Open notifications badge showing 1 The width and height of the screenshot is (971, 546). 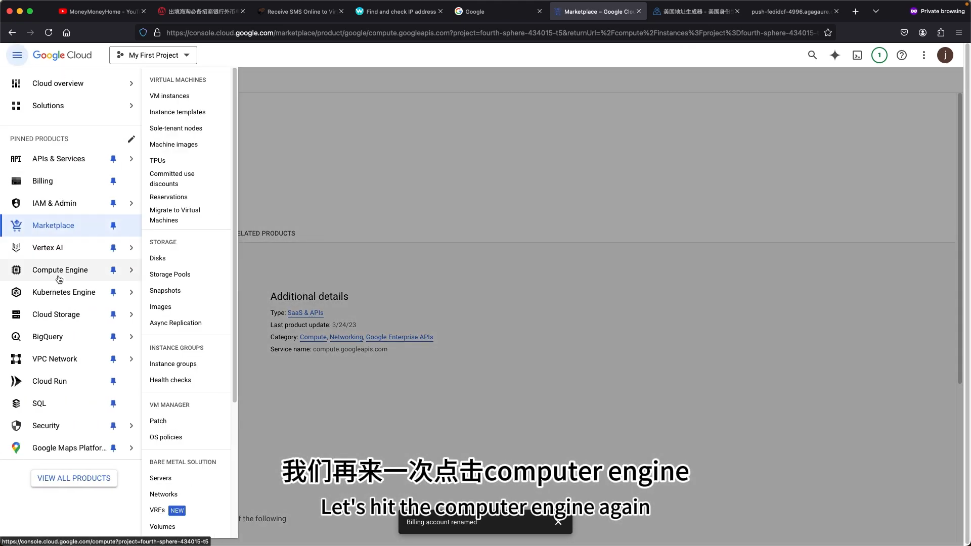[879, 55]
